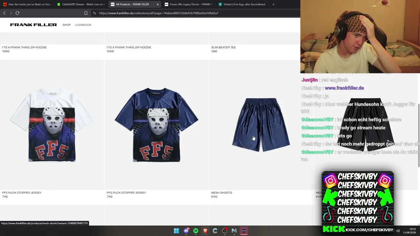Click the Justj8n username in chat
Viewport: 420px width, 236px height.
(309, 80)
